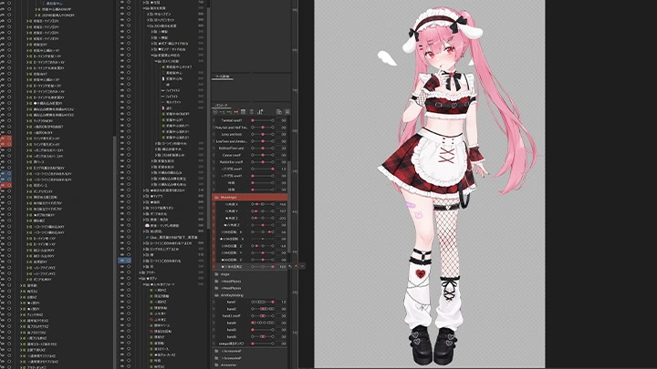Click the far-left deformer panel vertical scrollbar

tap(114, 251)
